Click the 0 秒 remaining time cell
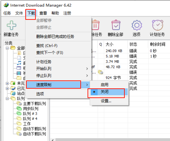The width and height of the screenshot is (170, 141). (153, 51)
